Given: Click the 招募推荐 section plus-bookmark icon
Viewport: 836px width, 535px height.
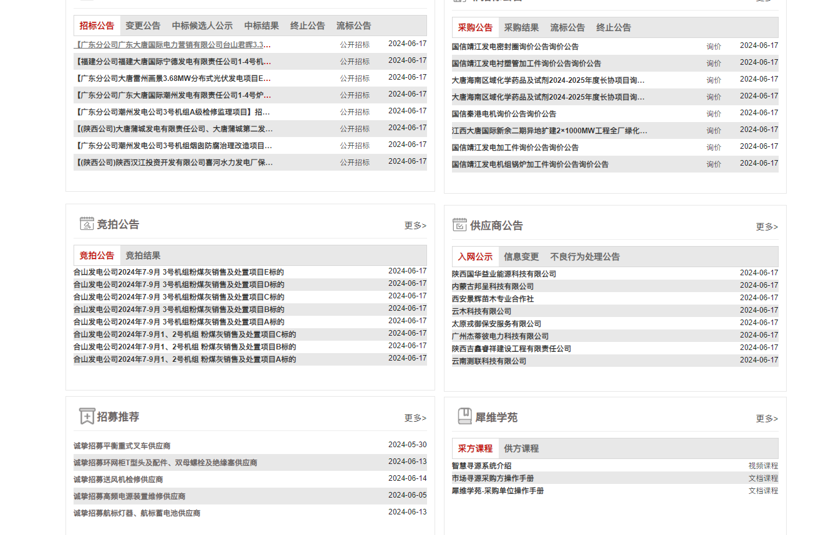Looking at the screenshot, I should pos(87,416).
